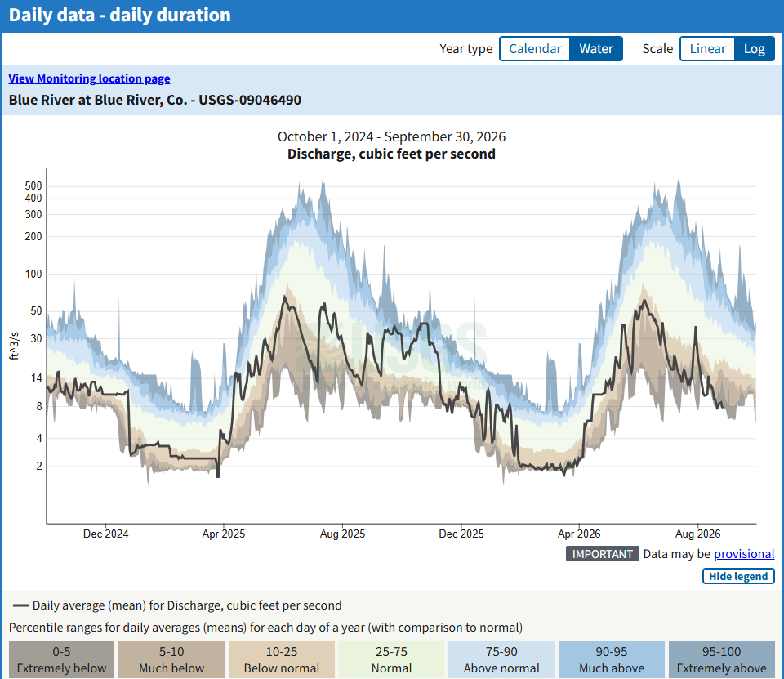The height and width of the screenshot is (679, 784).
Task: Click the Blue River at Blue River station name
Action: point(155,100)
